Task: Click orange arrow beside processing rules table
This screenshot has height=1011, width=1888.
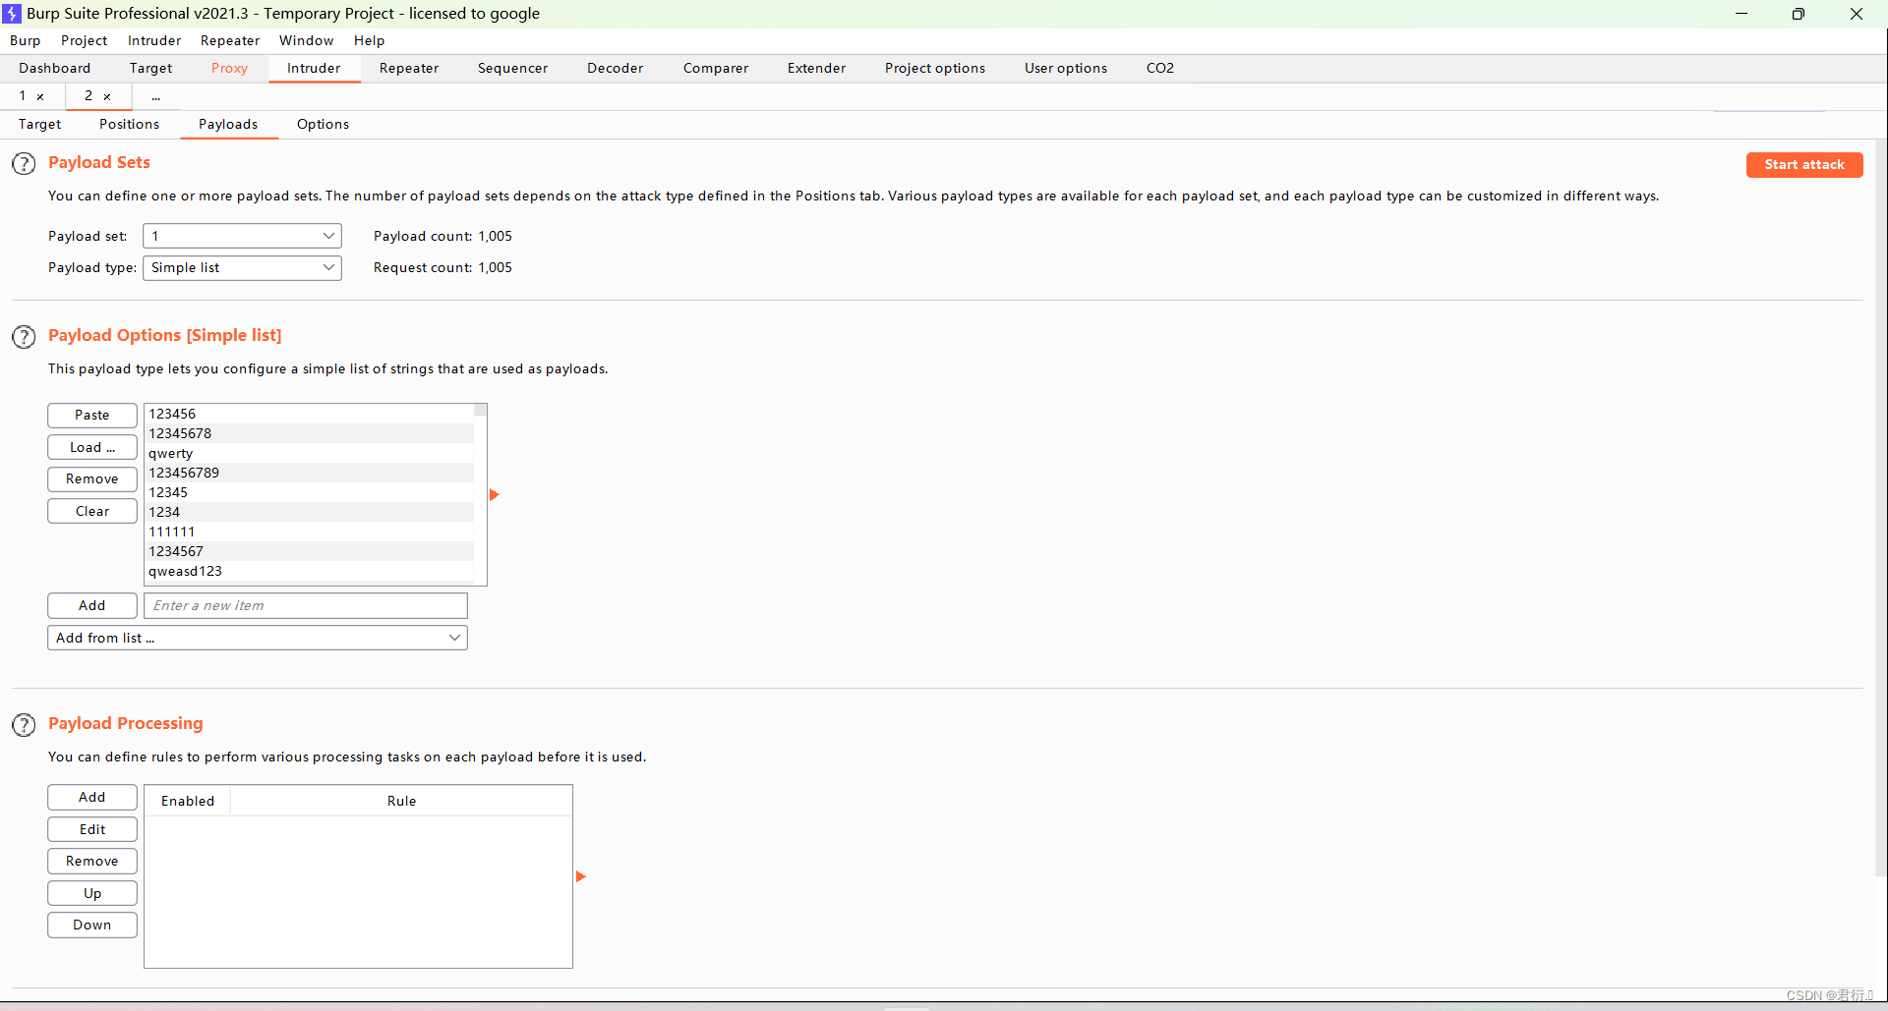Action: pos(580,876)
